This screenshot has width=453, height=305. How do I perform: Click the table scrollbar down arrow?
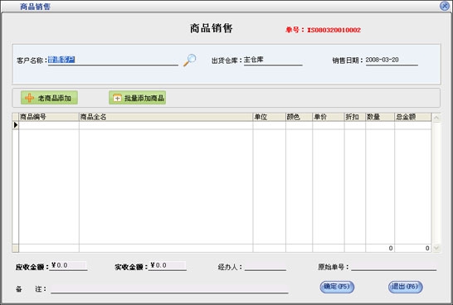(436, 248)
